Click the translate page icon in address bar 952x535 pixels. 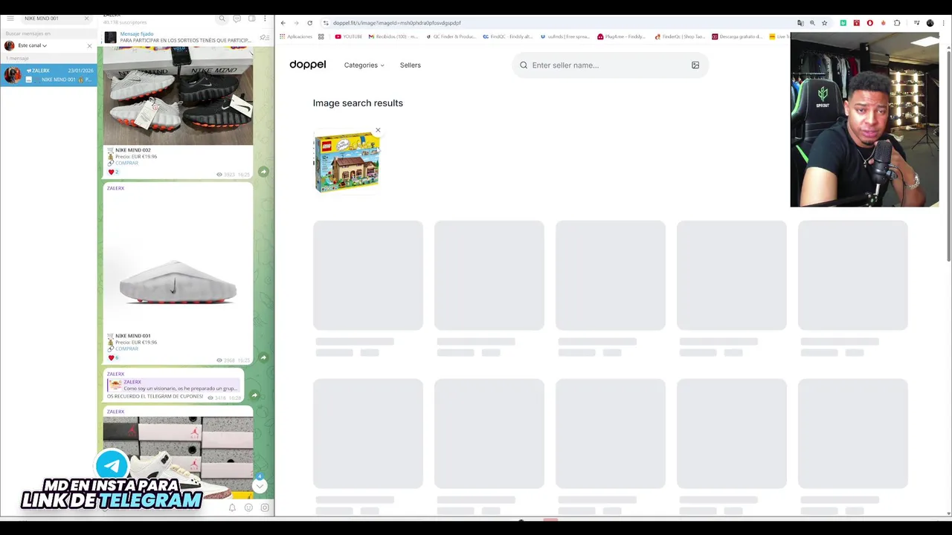coord(800,23)
